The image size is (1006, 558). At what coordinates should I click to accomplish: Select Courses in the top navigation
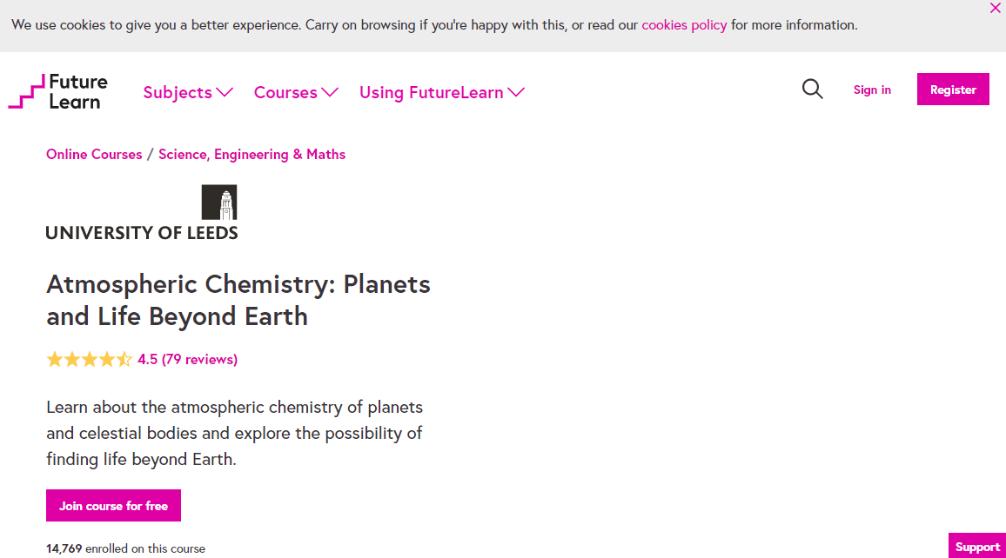(285, 92)
